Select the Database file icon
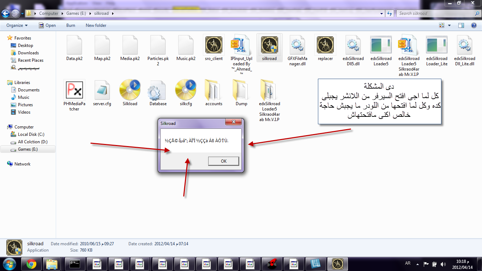The height and width of the screenshot is (271, 482). coord(158,90)
